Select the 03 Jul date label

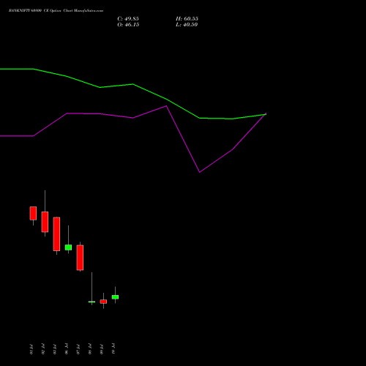click(x=55, y=349)
